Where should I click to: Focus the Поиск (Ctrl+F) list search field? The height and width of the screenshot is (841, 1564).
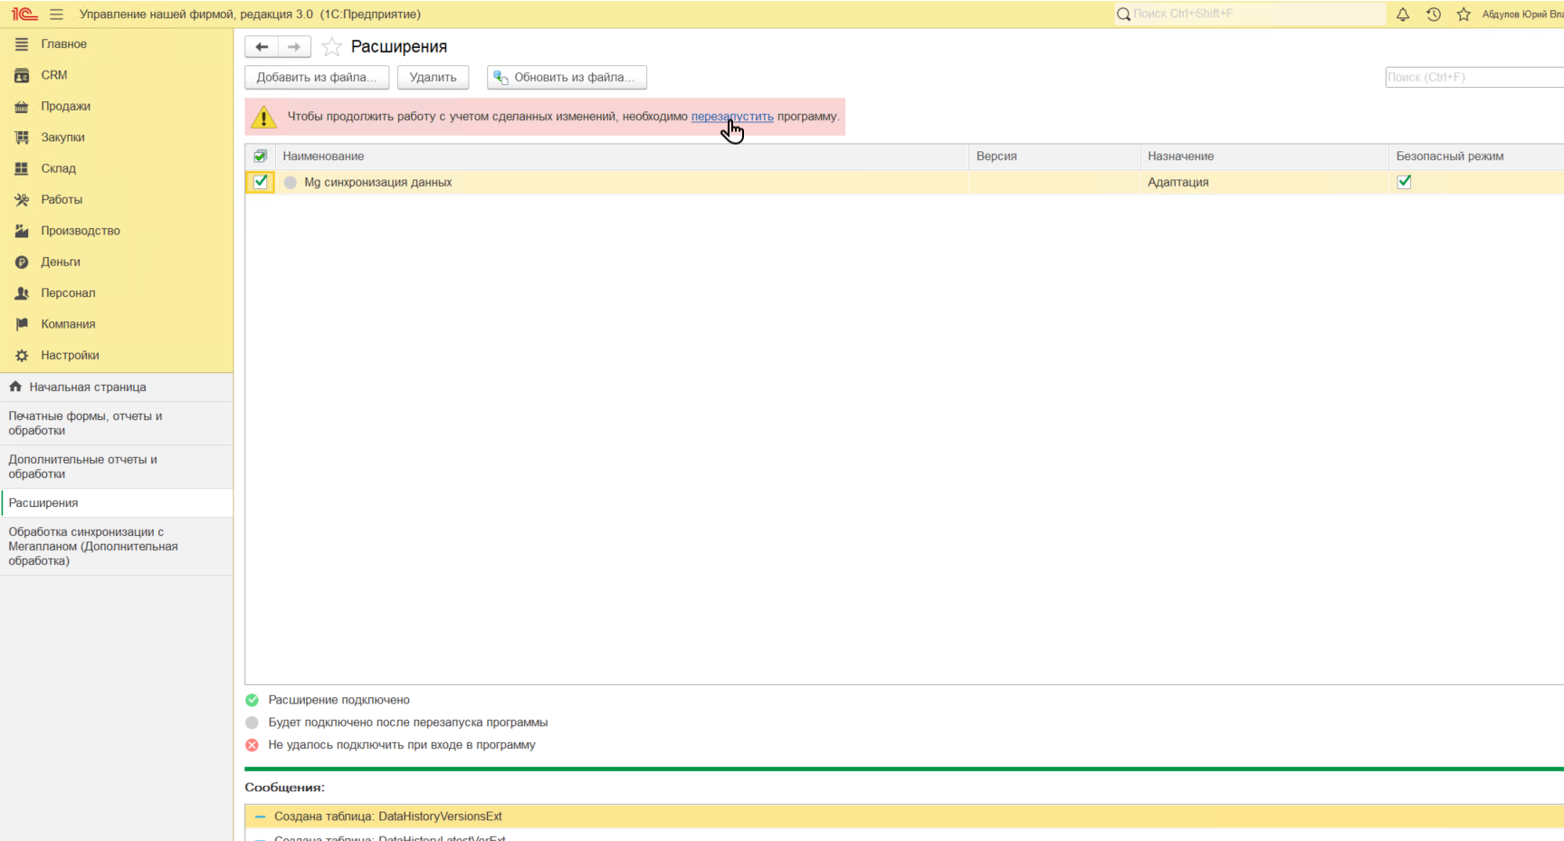(x=1473, y=78)
